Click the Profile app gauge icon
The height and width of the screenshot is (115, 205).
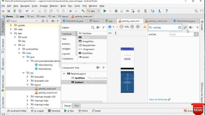127,11
